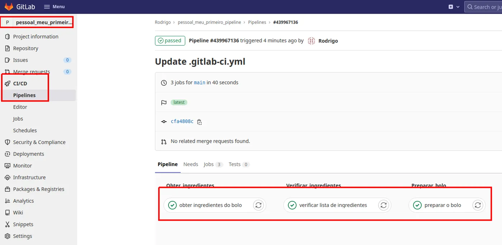This screenshot has height=245, width=502.
Task: Select Pipelines under CI/CD
Action: (x=24, y=95)
